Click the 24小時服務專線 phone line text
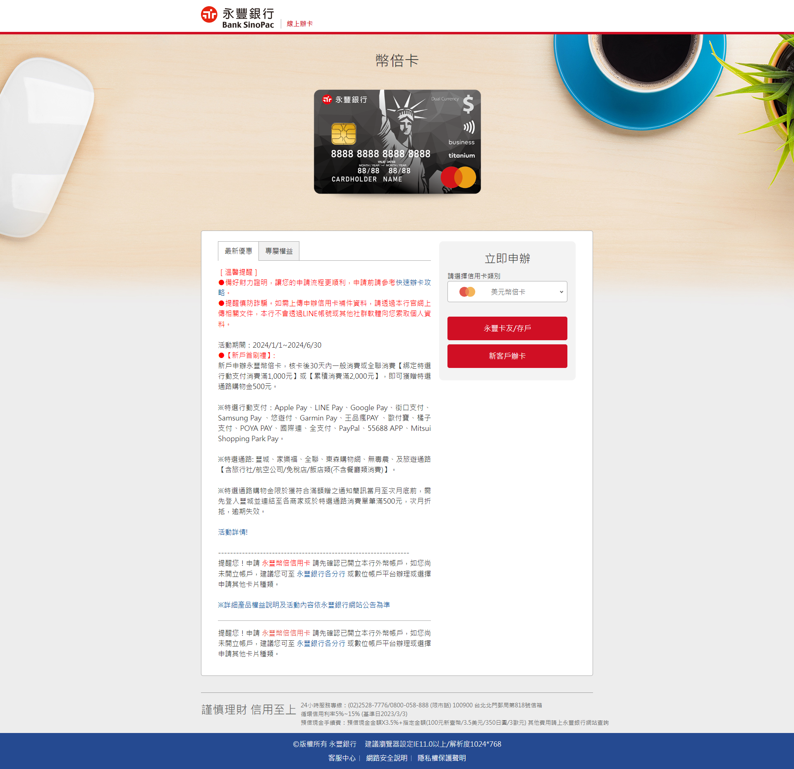The image size is (794, 769). [421, 705]
